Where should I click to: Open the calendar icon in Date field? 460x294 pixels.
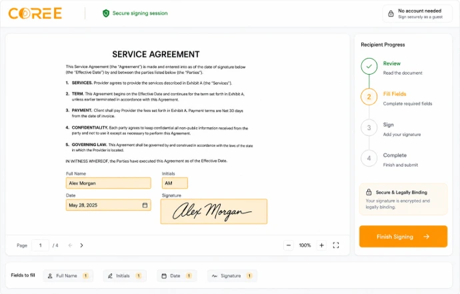(x=145, y=205)
